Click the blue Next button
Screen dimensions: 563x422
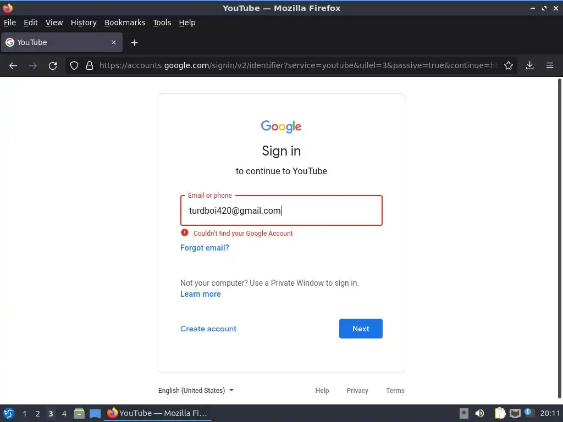tap(361, 329)
